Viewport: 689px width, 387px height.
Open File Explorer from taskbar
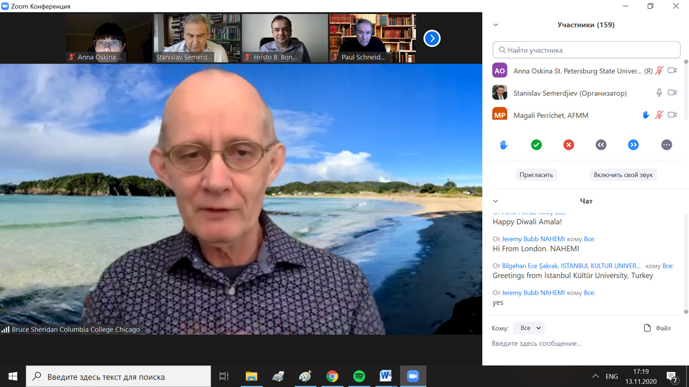click(251, 376)
